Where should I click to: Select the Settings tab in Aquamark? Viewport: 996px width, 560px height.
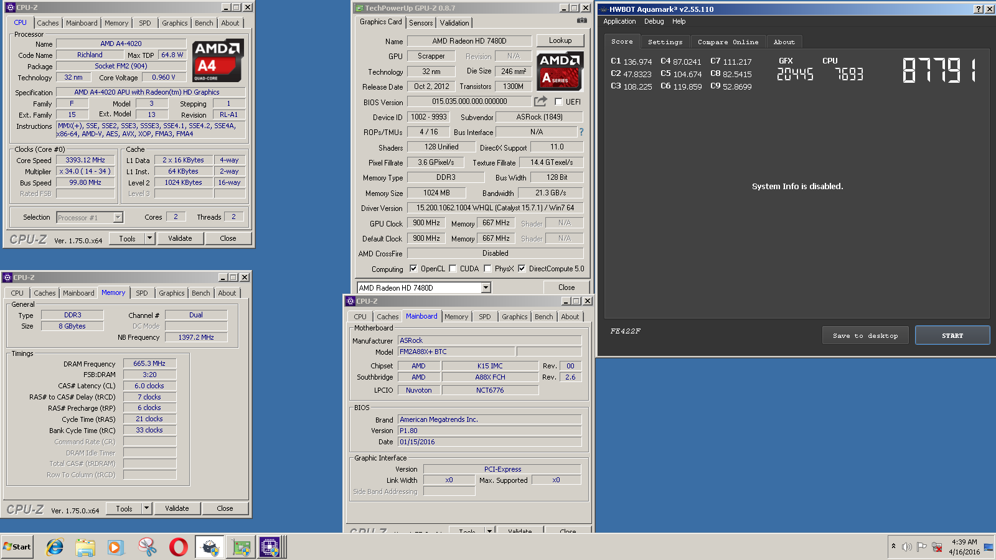pyautogui.click(x=665, y=42)
